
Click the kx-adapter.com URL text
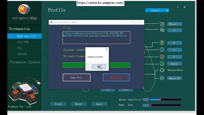click(x=100, y=3)
